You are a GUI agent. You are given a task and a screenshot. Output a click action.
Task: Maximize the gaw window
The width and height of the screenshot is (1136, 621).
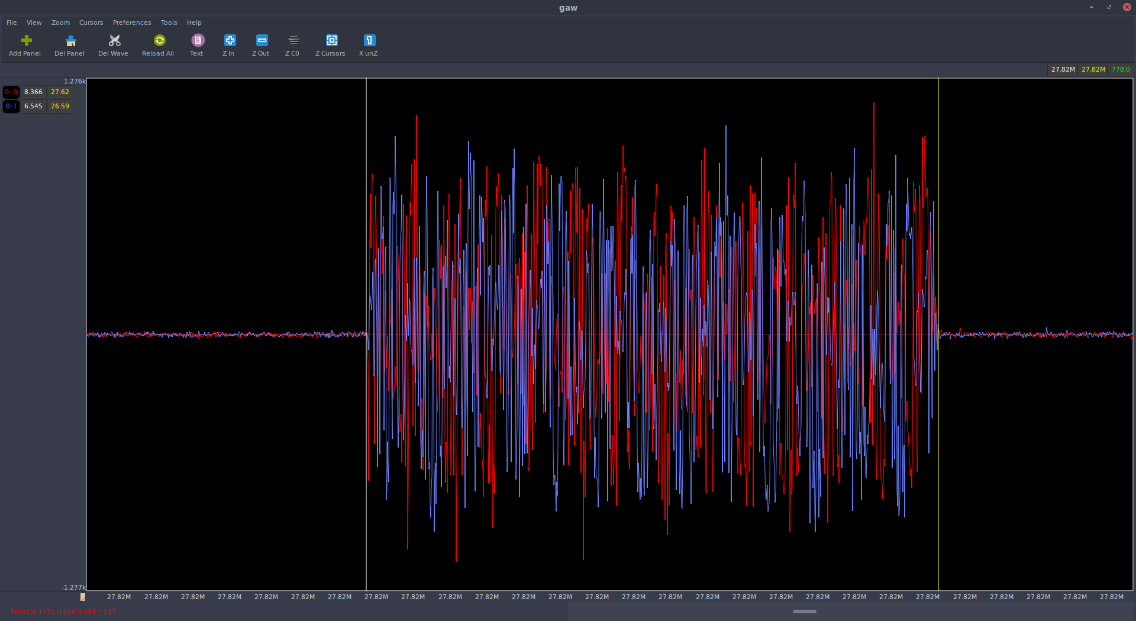point(1109,7)
